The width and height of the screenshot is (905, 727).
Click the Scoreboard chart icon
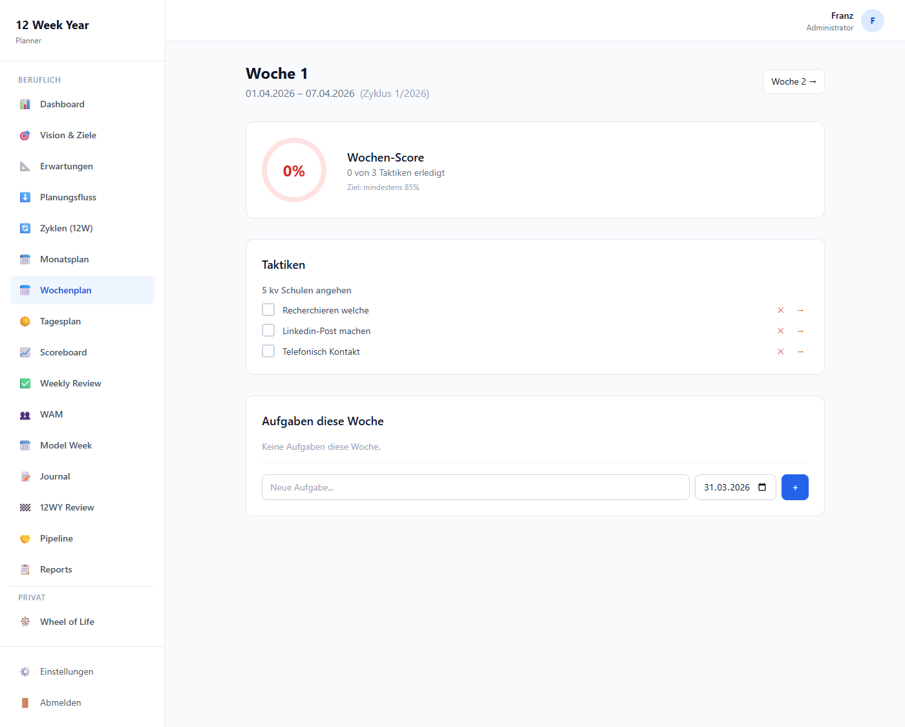[x=25, y=353]
